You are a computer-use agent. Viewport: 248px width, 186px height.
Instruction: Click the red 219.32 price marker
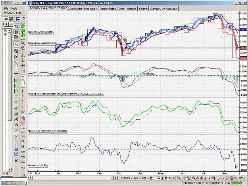point(243,58)
